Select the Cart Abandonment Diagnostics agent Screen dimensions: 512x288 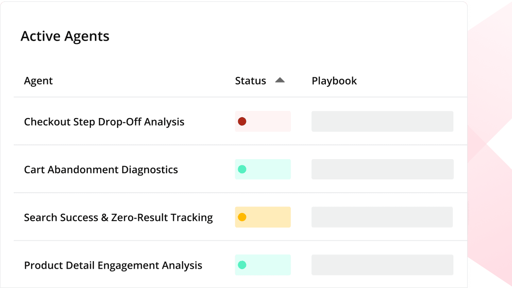[101, 169]
